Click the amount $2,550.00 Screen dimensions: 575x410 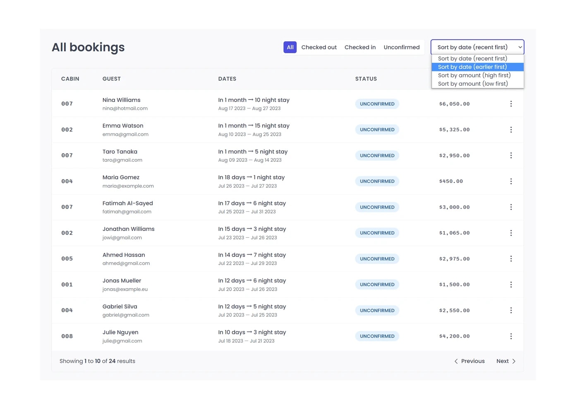(454, 310)
